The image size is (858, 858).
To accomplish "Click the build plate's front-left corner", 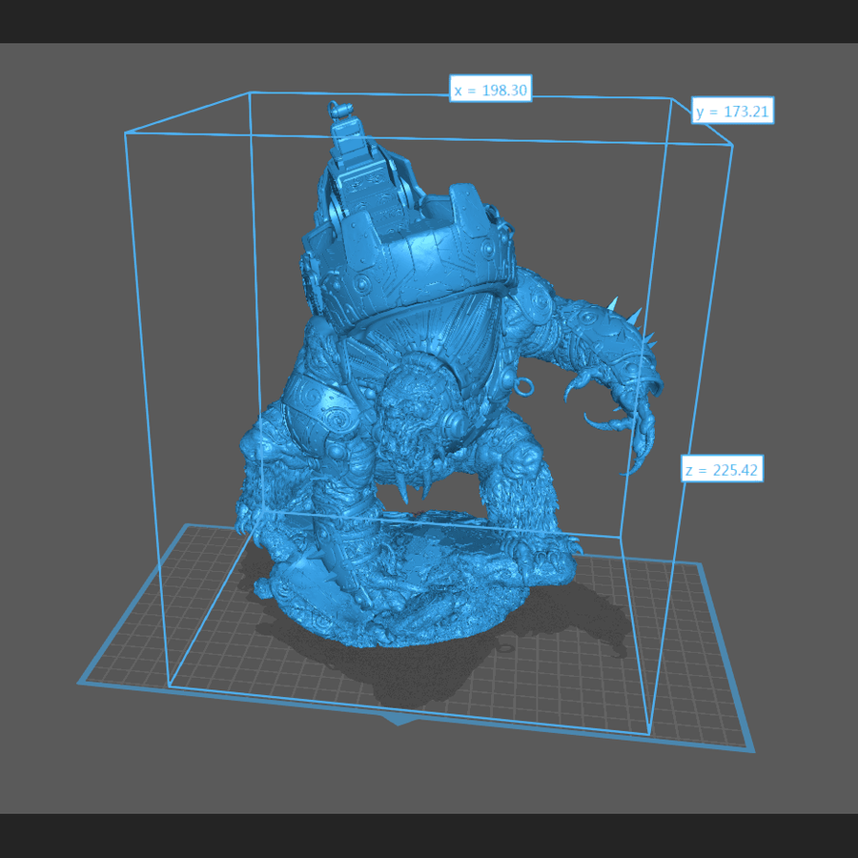I will point(80,683).
